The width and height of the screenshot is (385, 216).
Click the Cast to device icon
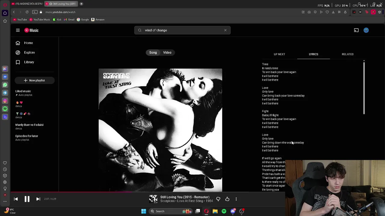point(356,30)
